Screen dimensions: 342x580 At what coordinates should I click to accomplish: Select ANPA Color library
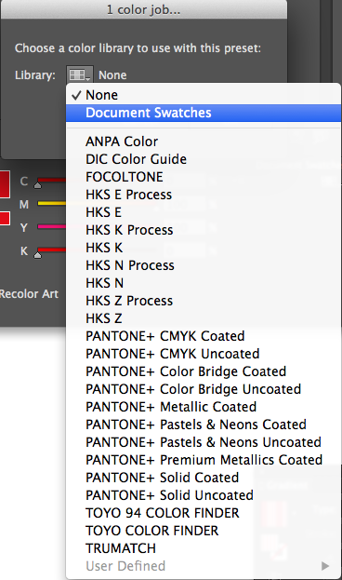click(x=204, y=142)
